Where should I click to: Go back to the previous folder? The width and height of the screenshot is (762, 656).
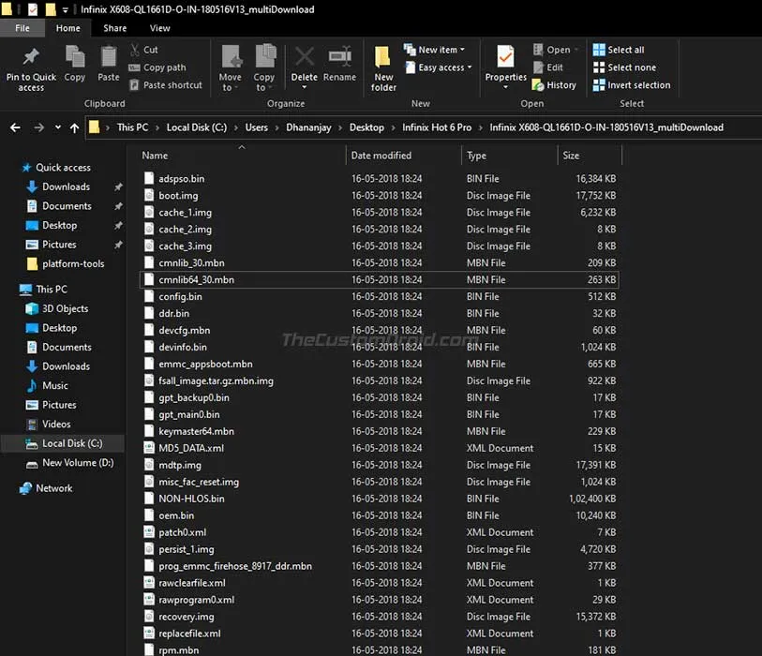14,125
